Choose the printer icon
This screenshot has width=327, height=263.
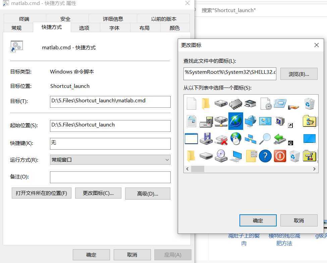click(250, 104)
